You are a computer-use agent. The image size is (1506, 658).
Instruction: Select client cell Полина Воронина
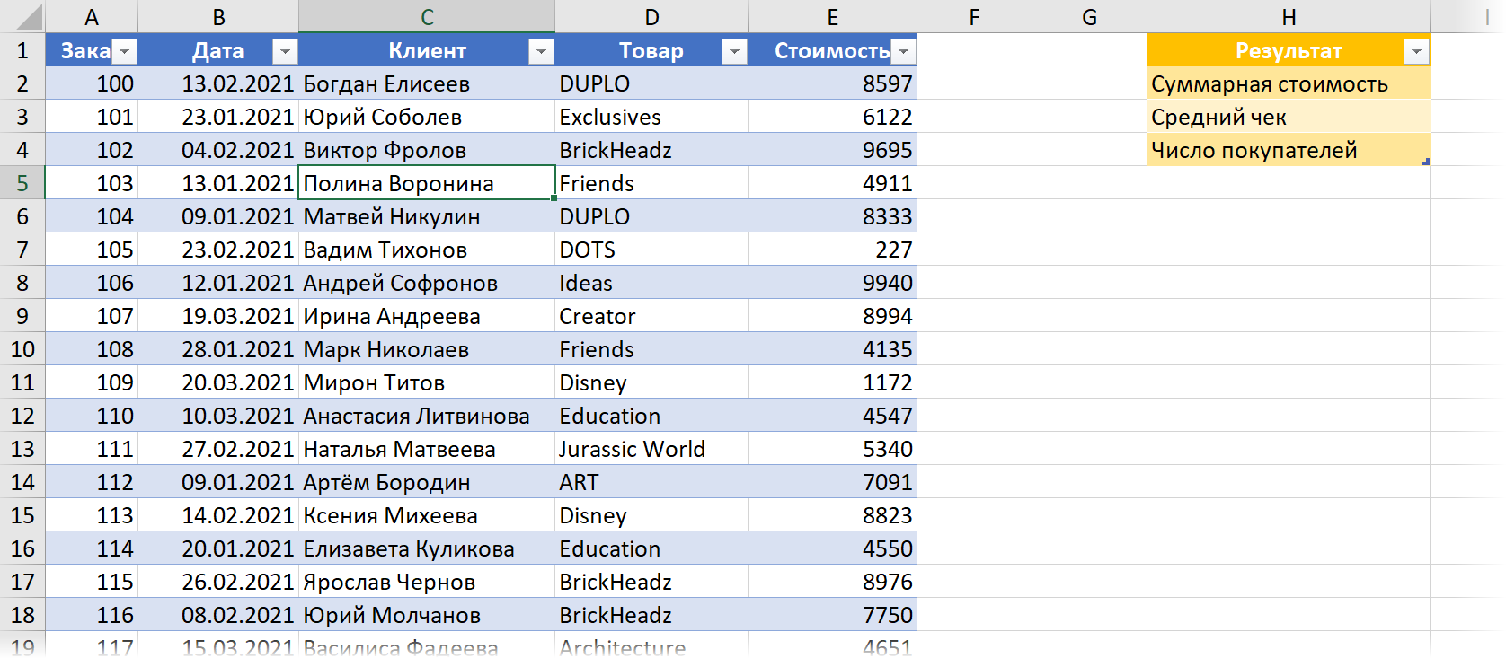click(427, 183)
